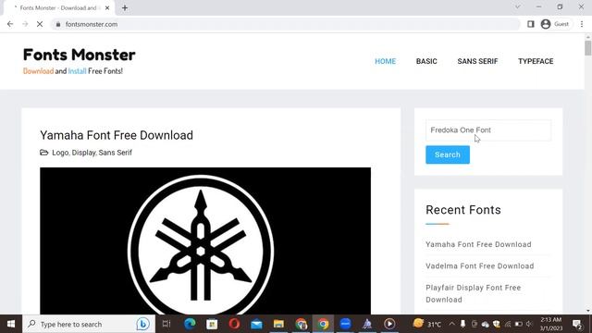Image resolution: width=592 pixels, height=333 pixels.
Task: Open the battery status tray icon
Action: (x=518, y=324)
